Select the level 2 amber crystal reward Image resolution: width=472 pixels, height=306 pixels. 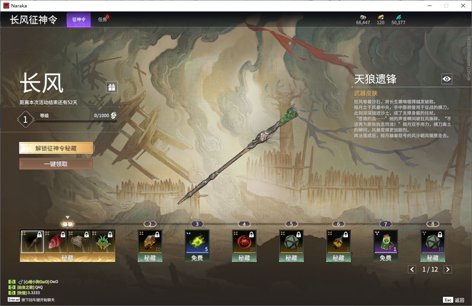150,242
